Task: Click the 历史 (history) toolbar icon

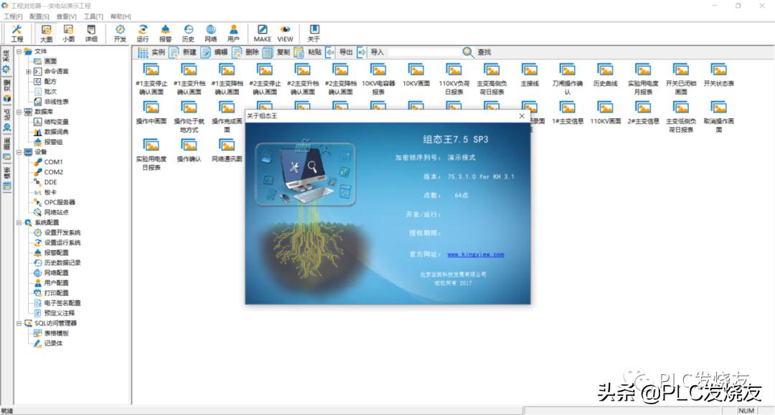Action: (x=188, y=32)
